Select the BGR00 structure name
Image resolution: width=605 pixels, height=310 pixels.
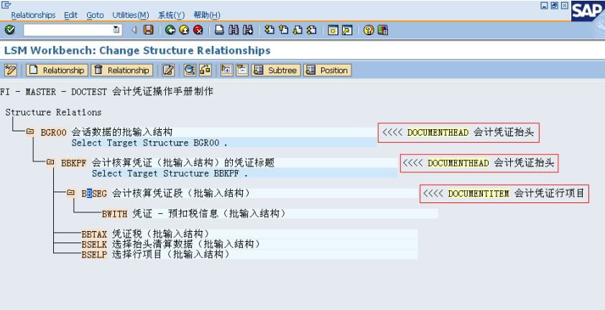pos(54,133)
